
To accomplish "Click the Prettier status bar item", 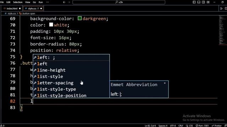I will click(x=217, y=126).
